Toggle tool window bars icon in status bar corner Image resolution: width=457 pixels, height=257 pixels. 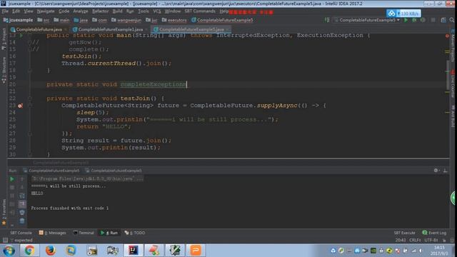pos(5,240)
